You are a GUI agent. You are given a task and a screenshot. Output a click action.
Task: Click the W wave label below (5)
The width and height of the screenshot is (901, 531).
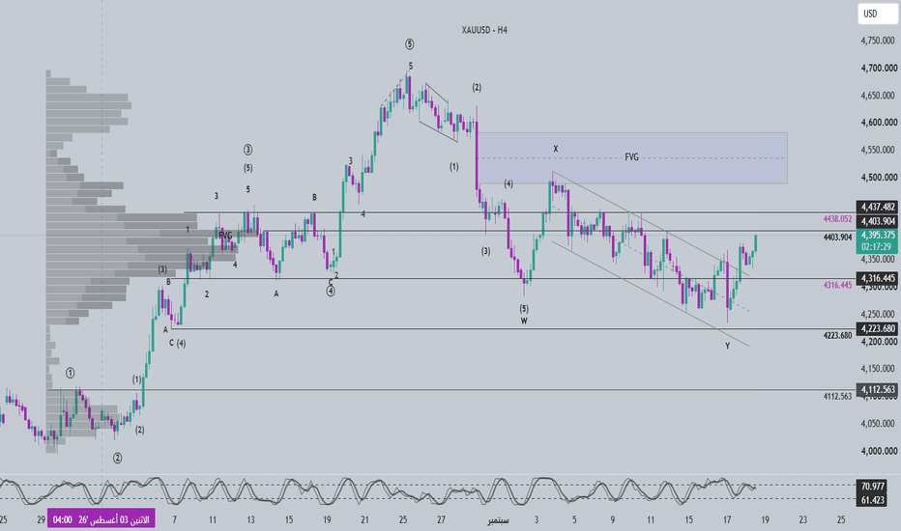[x=524, y=321]
